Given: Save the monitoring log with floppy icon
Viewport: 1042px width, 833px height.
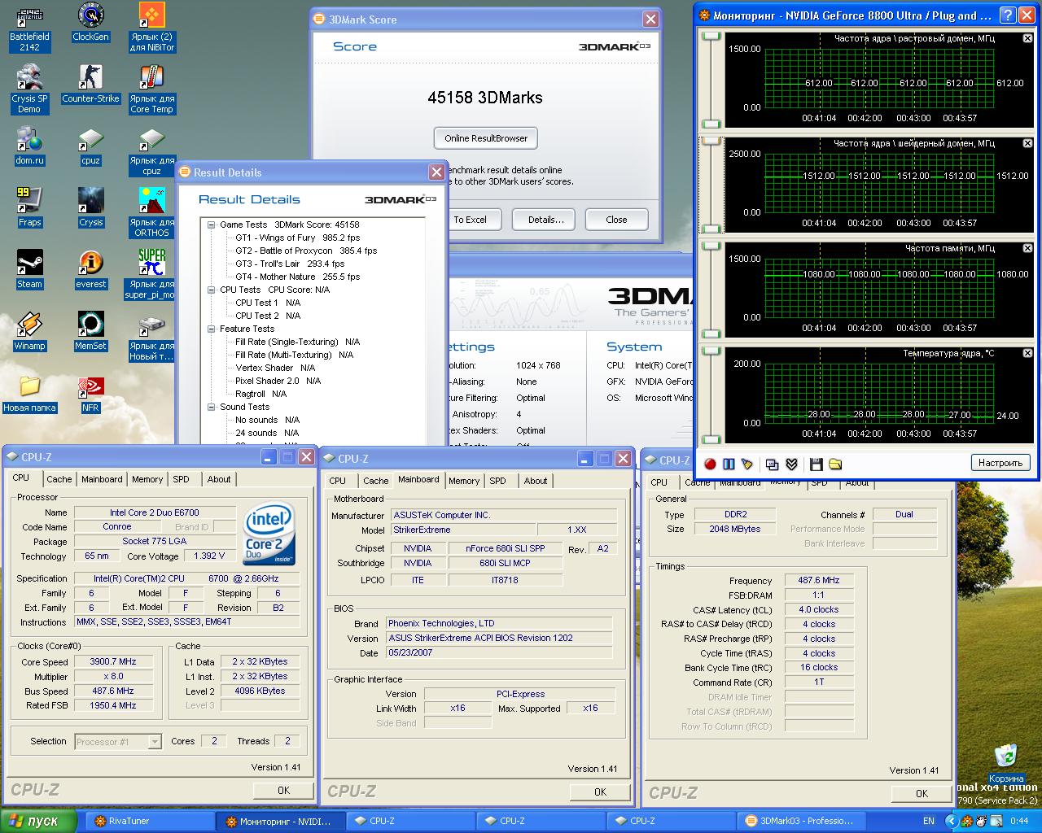Looking at the screenshot, I should pos(816,464).
